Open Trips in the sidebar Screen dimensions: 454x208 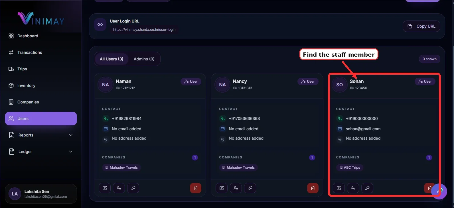pyautogui.click(x=41, y=69)
